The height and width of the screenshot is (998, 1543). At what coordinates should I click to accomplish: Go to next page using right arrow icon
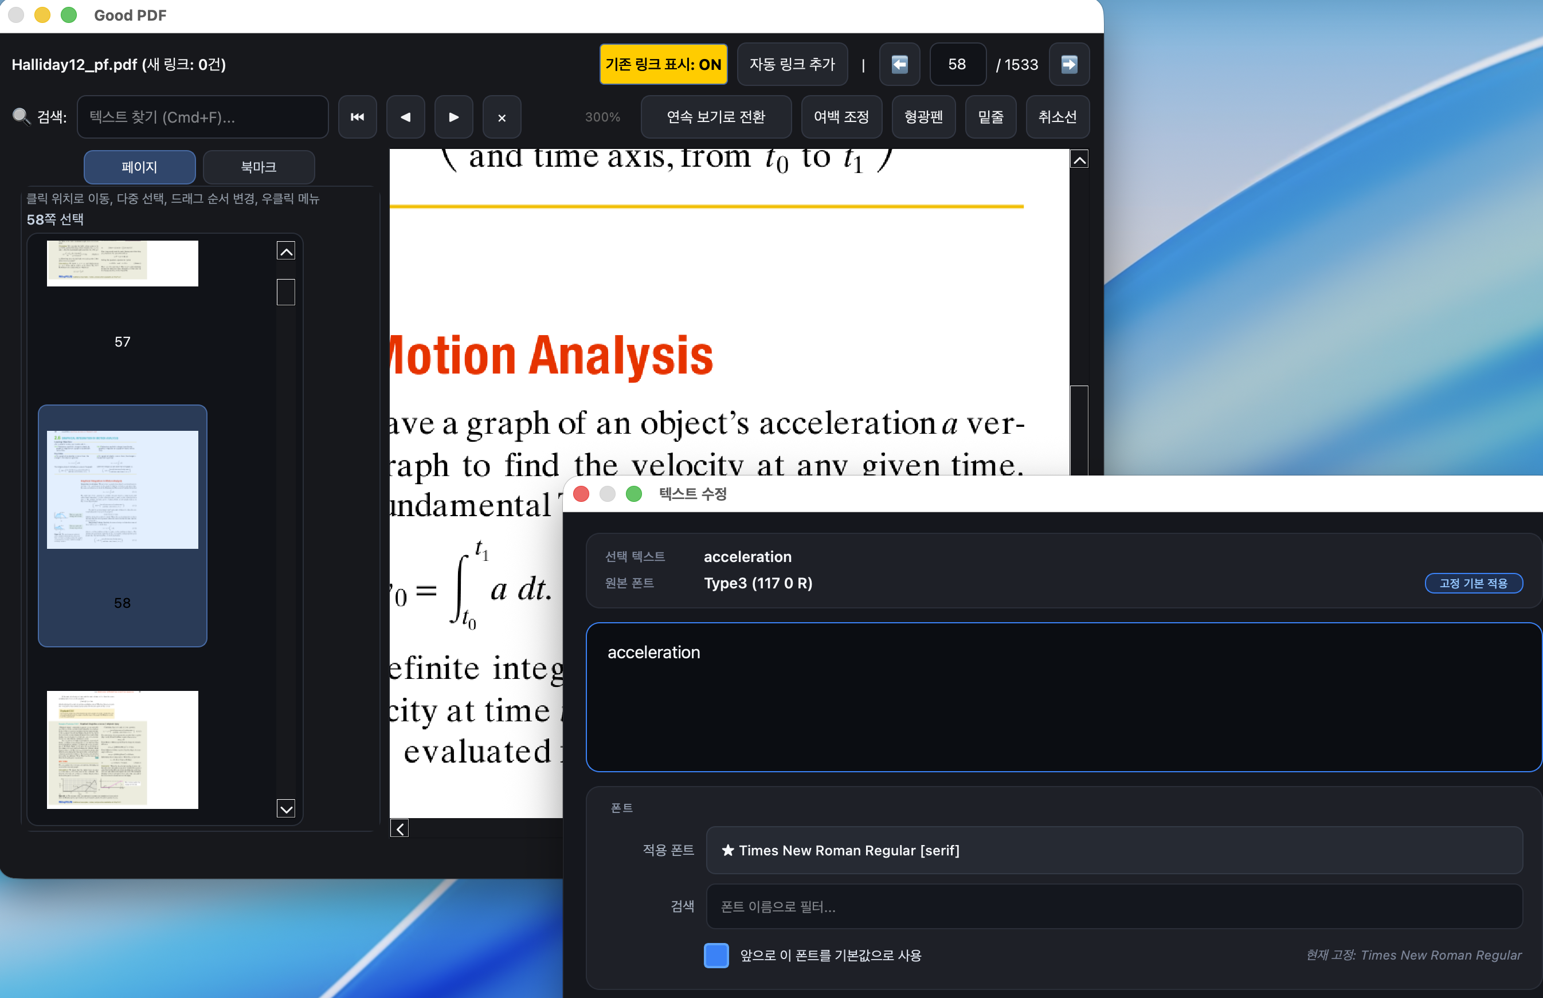click(1069, 64)
